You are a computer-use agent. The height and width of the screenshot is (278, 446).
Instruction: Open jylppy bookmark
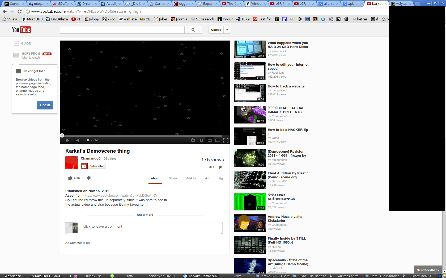[92, 19]
